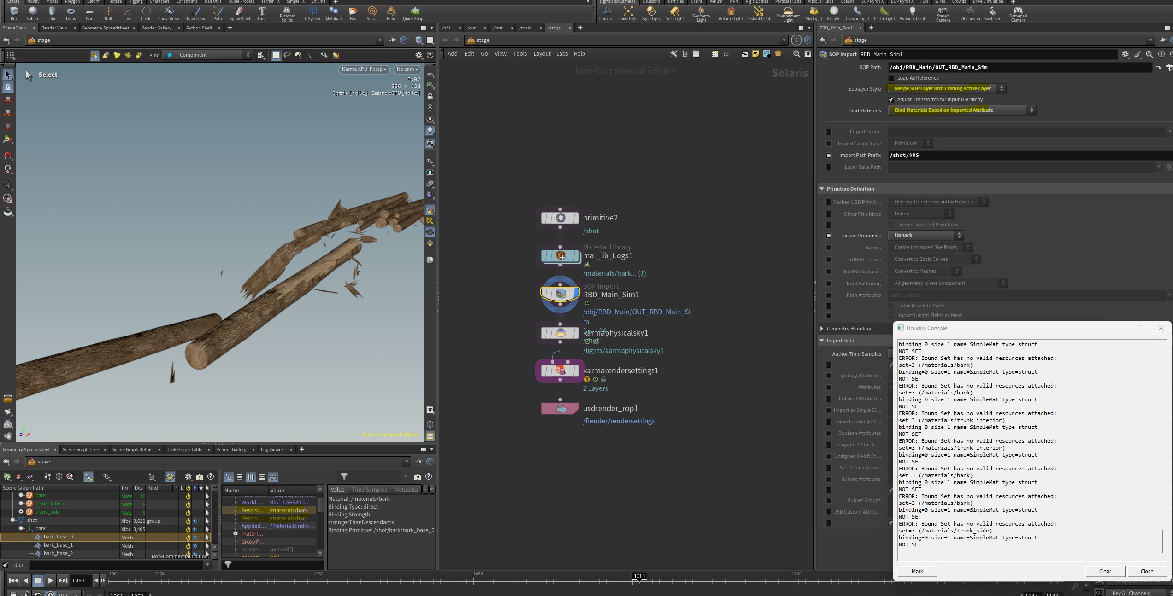Open the Sublayer Style dropdown
The height and width of the screenshot is (596, 1173).
click(x=947, y=88)
